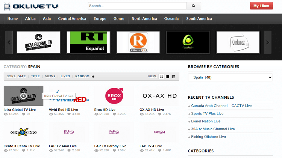
Task: Open FAP TV 4 Live title link
Action: 151,146
